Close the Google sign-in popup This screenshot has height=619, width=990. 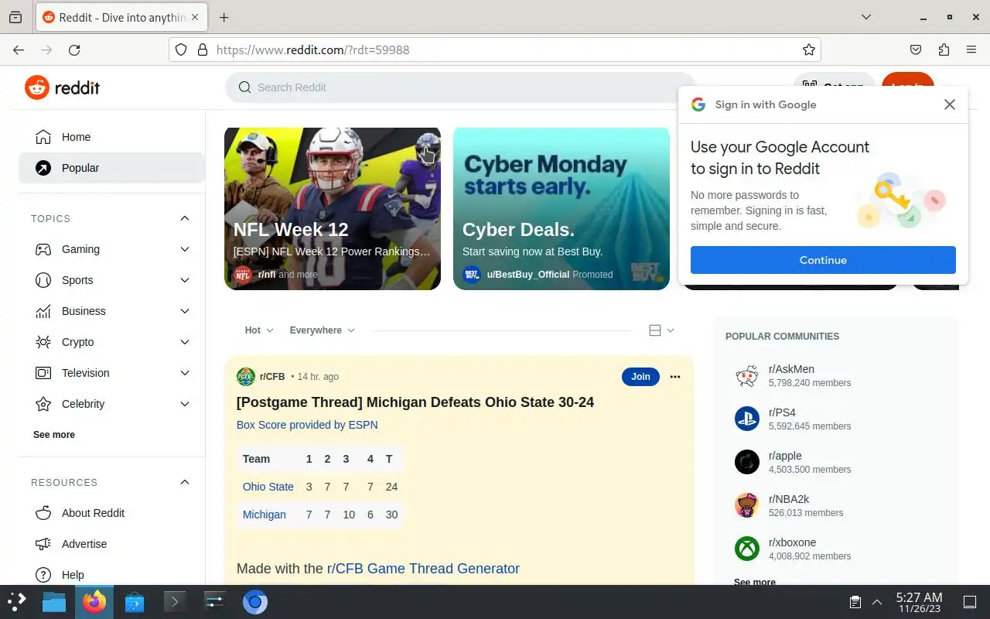950,104
